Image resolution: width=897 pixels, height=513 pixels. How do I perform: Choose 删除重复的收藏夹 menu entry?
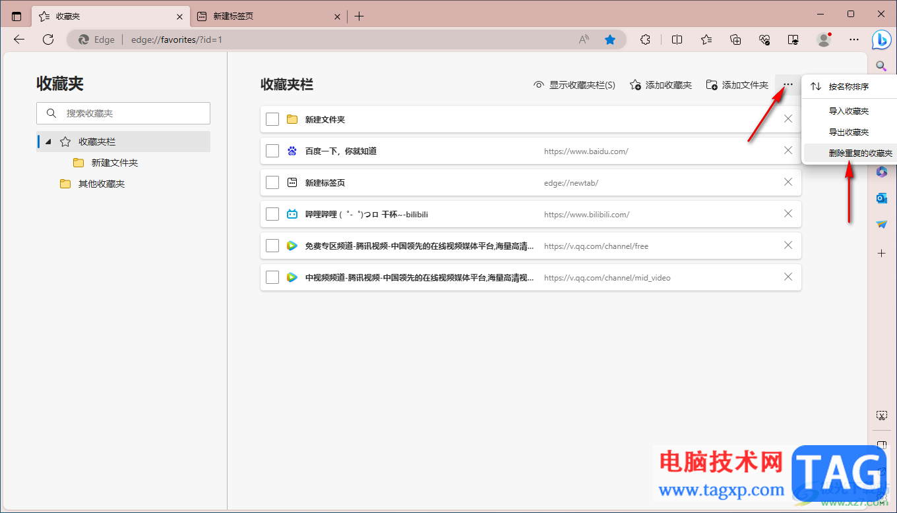tap(849, 153)
